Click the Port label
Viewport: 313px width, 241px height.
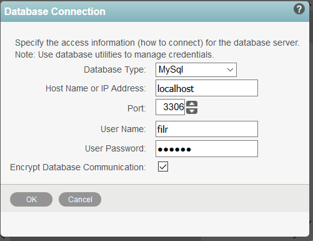coord(137,108)
